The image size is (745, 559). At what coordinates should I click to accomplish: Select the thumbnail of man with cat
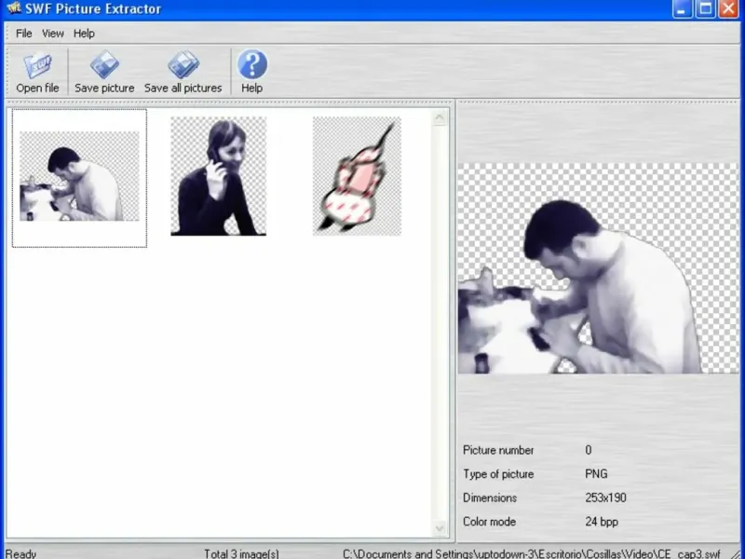point(79,178)
